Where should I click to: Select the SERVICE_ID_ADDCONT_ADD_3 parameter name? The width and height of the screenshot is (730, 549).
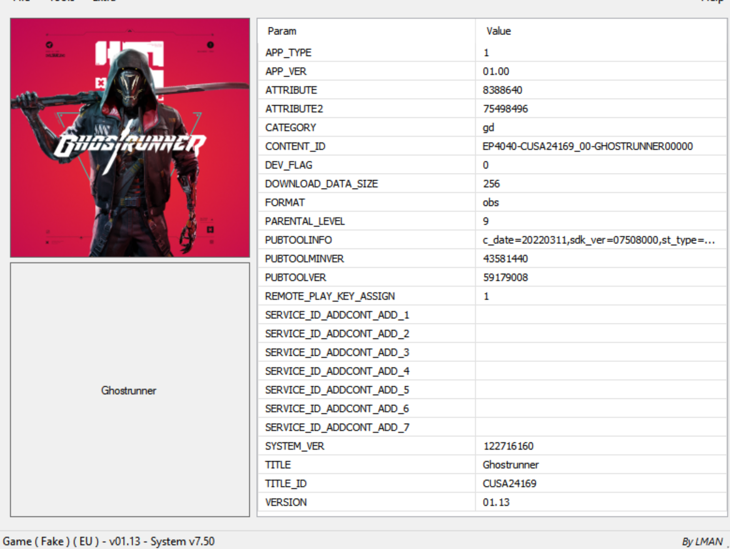pos(337,352)
